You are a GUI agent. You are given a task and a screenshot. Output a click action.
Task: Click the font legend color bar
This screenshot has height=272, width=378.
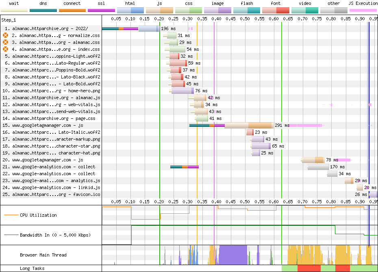pos(276,10)
